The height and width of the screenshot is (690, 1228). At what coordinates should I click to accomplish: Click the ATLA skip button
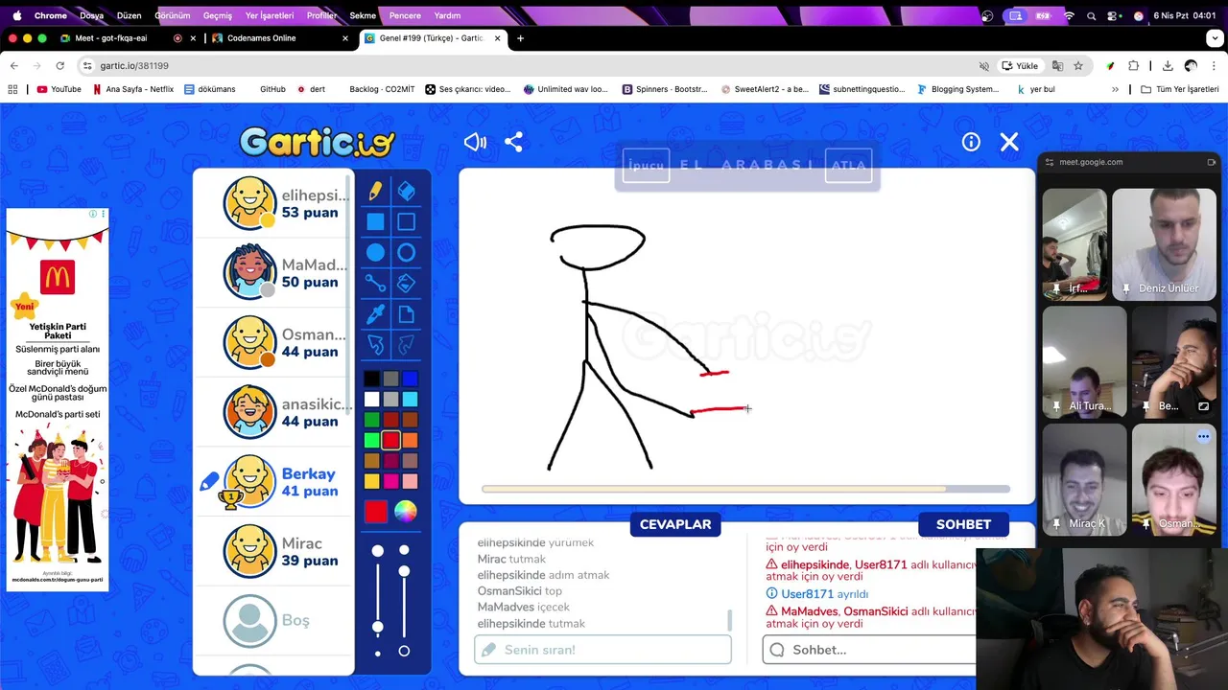pyautogui.click(x=848, y=165)
